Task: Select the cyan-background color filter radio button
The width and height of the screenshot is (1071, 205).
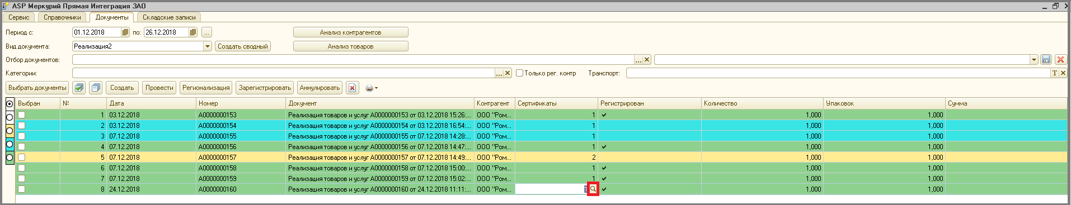Action: click(x=10, y=144)
